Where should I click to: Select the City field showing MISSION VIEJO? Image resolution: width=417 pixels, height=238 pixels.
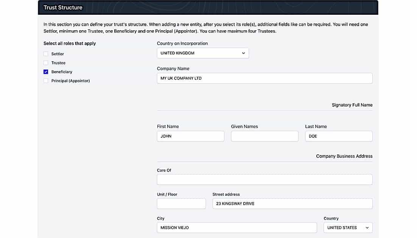click(237, 228)
